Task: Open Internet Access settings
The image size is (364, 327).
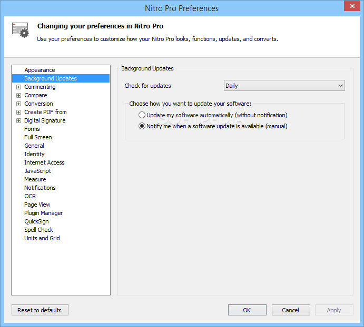Action: pos(44,162)
